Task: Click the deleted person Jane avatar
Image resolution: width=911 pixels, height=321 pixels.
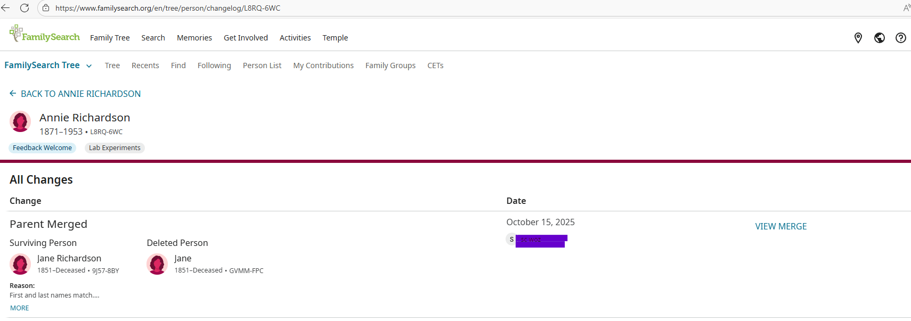Action: point(157,264)
